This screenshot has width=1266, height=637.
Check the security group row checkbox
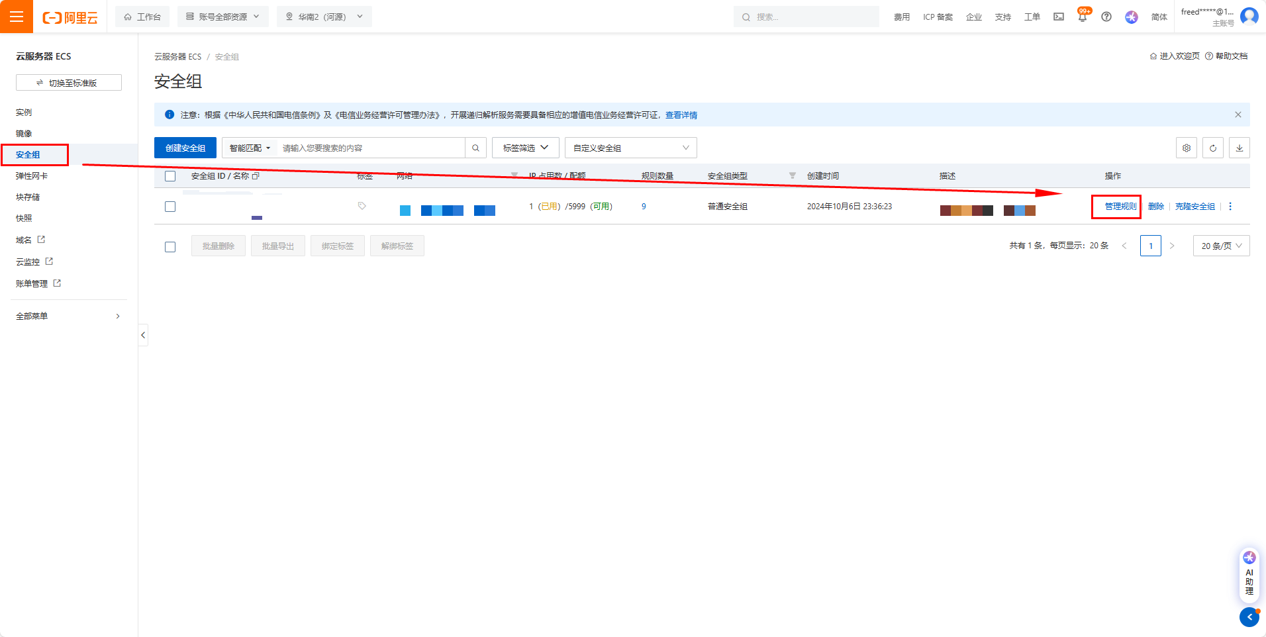point(170,207)
